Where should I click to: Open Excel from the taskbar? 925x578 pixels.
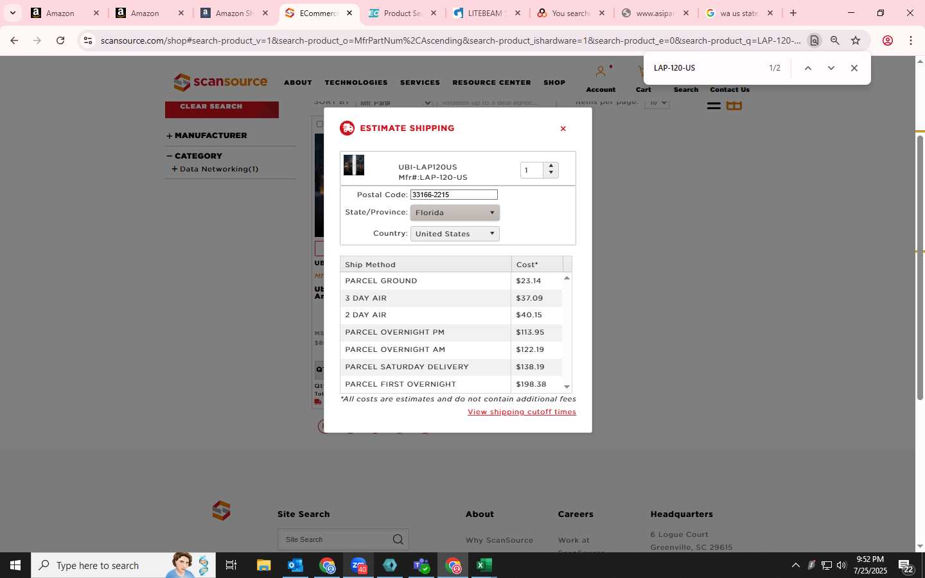coord(484,565)
